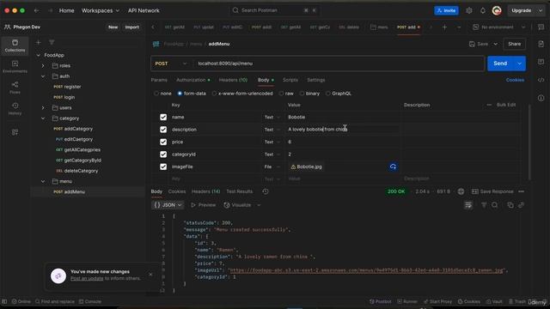Click the reupload icon next to Bobotie.jpg

coord(393,167)
